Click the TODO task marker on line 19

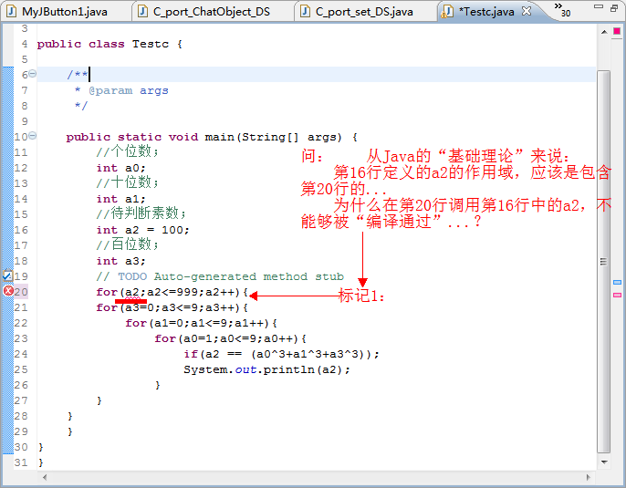(7, 275)
